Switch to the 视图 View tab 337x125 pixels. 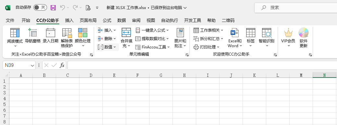pyautogui.click(x=151, y=20)
